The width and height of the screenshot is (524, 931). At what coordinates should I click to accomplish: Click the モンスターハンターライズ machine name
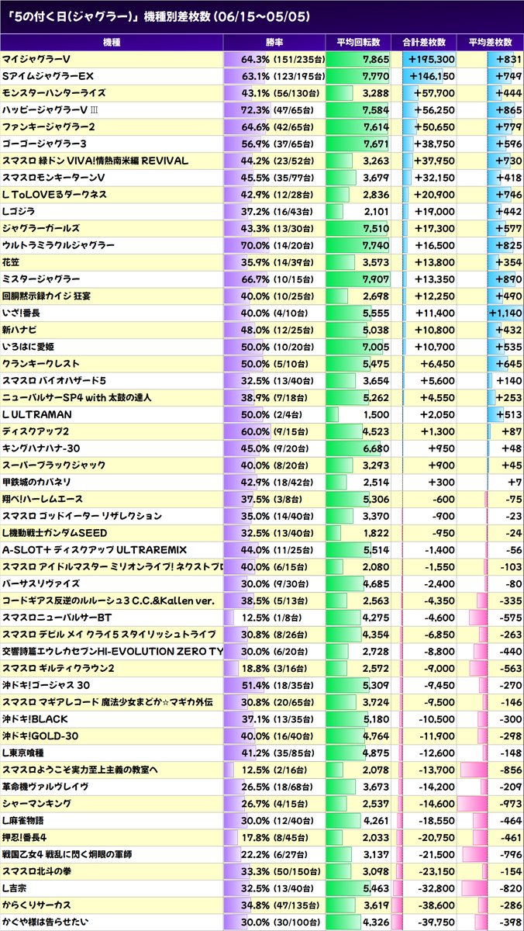[54, 93]
